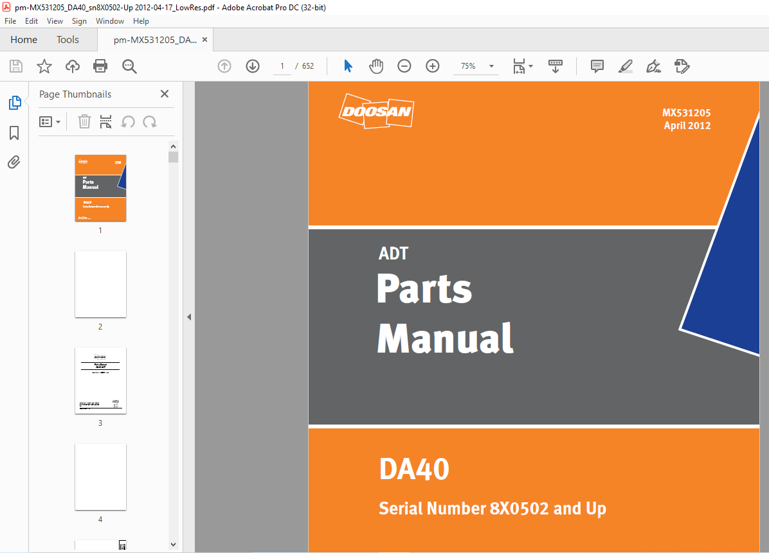The height and width of the screenshot is (553, 769).
Task: Click the cloud upload icon
Action: [73, 66]
